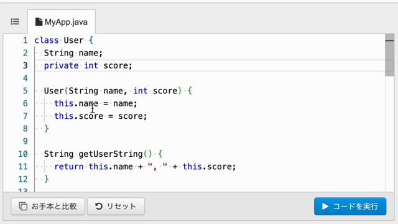Click line number 3 in the gutter
Screen dimensions: 398x224
coord(25,65)
